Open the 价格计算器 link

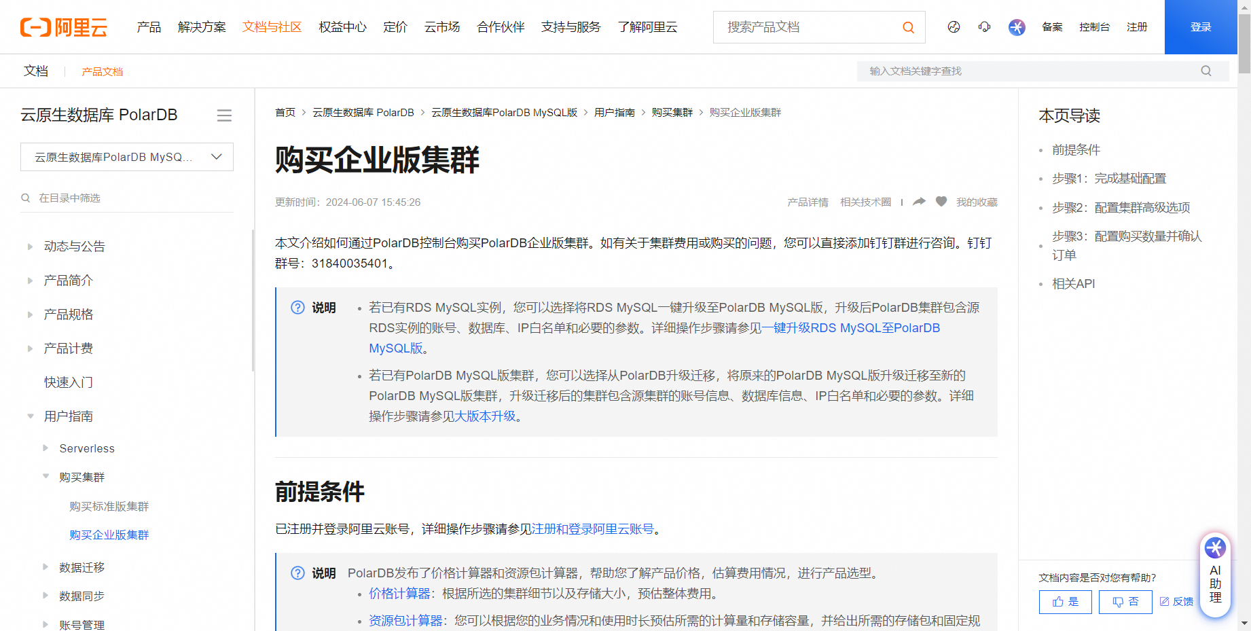(400, 594)
